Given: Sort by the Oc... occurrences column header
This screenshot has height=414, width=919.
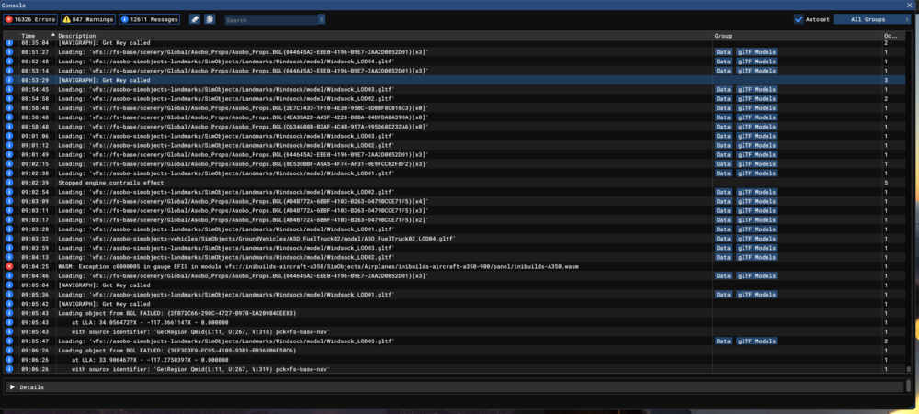Looking at the screenshot, I should [x=891, y=36].
